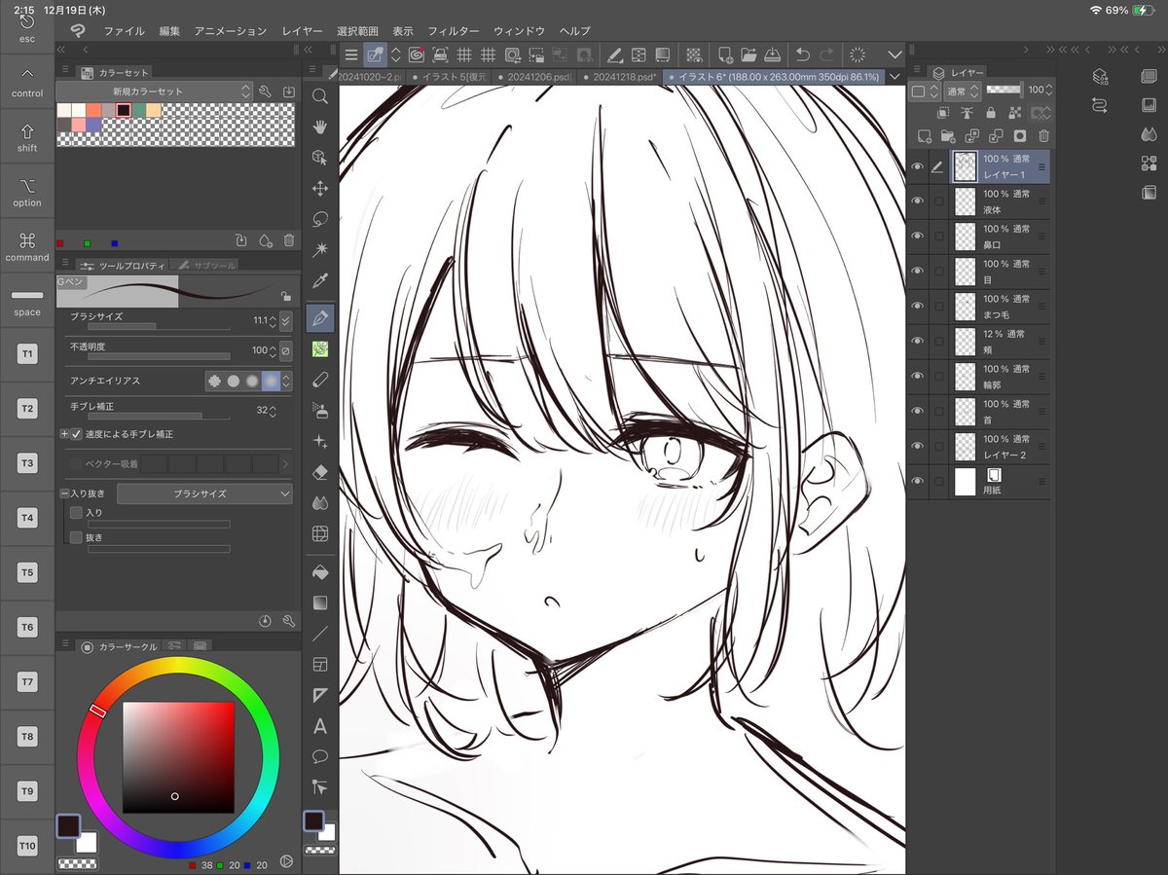Open the wrench icon in color set panel
The image size is (1168, 875).
[x=265, y=91]
